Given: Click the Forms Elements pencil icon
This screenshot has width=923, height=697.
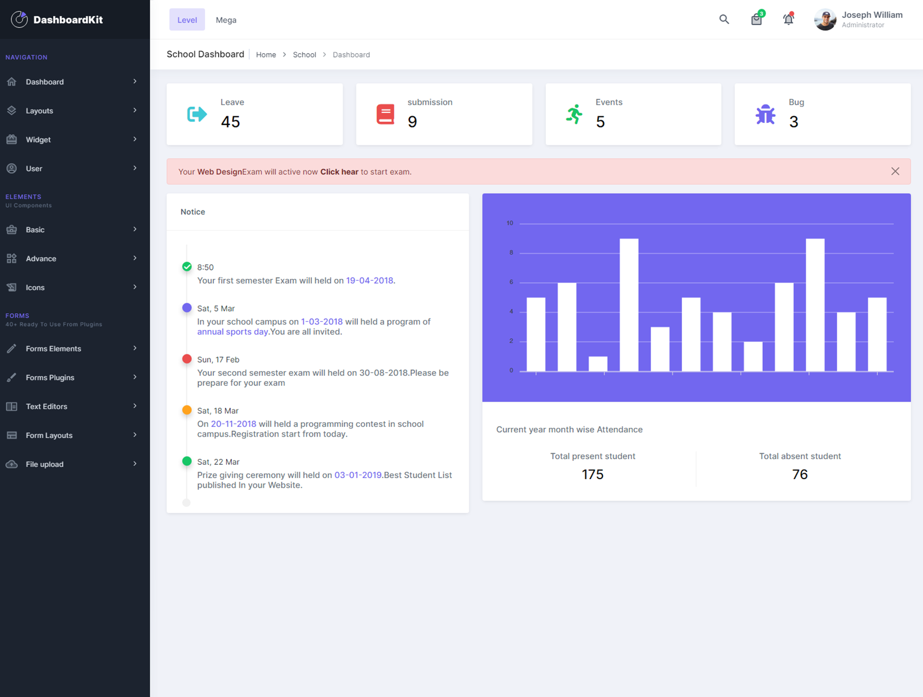Looking at the screenshot, I should pyautogui.click(x=12, y=348).
